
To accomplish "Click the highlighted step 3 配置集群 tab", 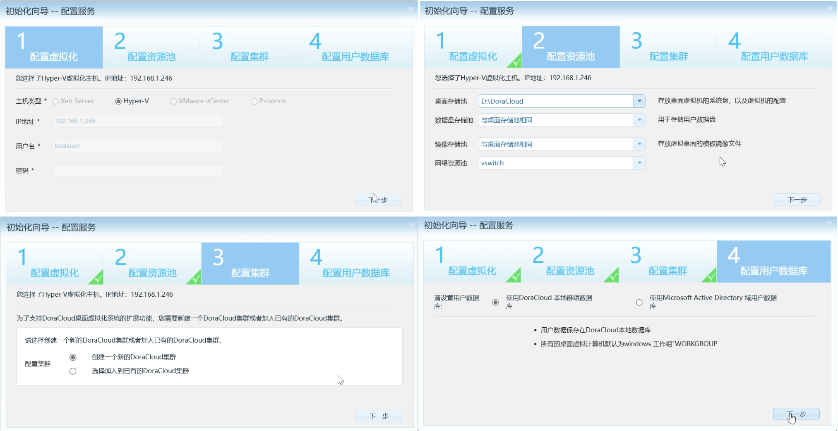I will pyautogui.click(x=250, y=264).
